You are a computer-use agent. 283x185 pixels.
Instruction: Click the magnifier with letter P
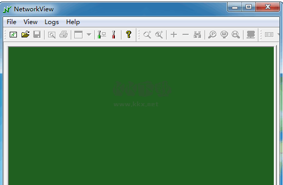[x=212, y=34]
